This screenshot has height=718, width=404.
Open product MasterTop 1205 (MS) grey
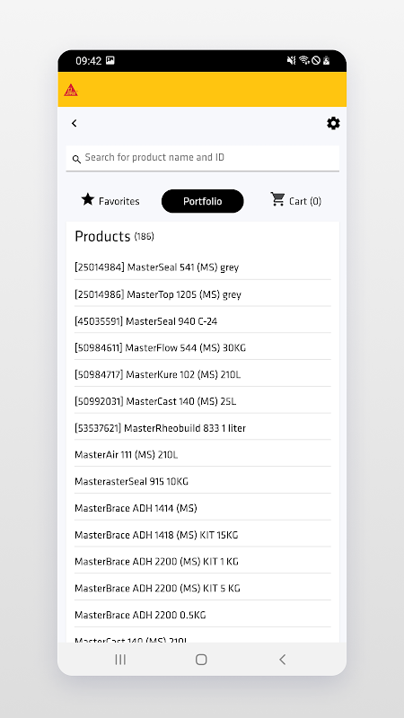(x=203, y=294)
